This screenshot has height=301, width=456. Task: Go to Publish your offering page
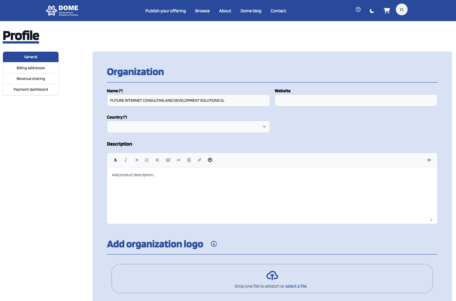tap(165, 11)
